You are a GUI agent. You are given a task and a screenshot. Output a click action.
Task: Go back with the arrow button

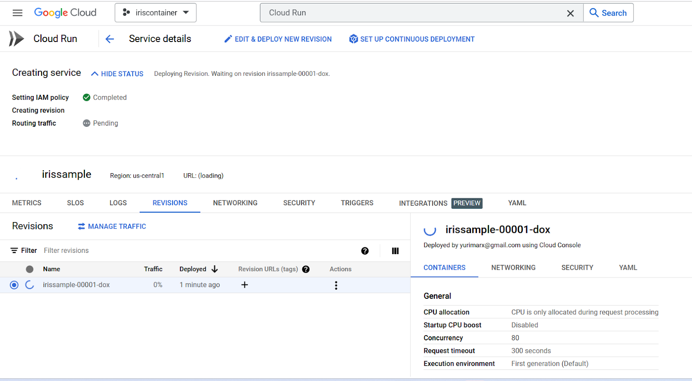110,39
